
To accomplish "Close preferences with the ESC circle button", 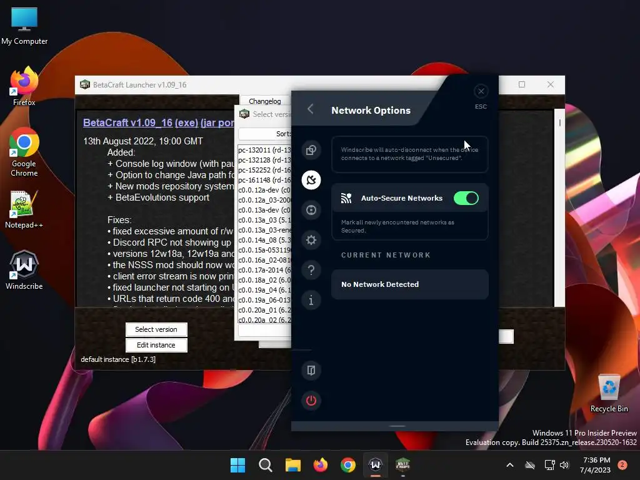I will tap(481, 91).
